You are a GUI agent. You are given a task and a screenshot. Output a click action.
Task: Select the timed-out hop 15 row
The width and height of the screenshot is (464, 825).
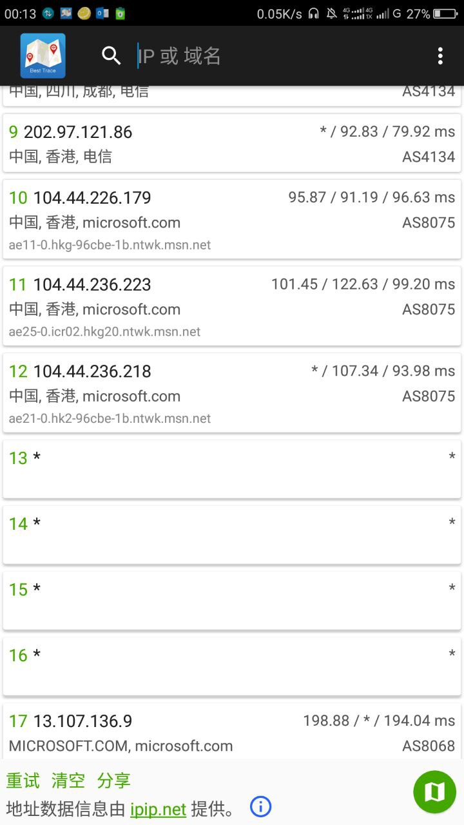232,600
